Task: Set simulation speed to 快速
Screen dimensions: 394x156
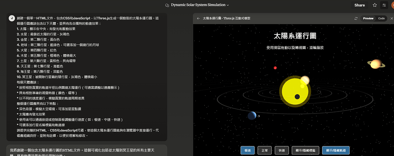Action: point(282,151)
